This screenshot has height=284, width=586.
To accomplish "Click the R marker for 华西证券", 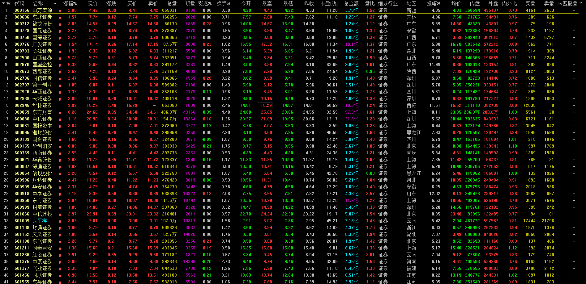I will [60, 92].
